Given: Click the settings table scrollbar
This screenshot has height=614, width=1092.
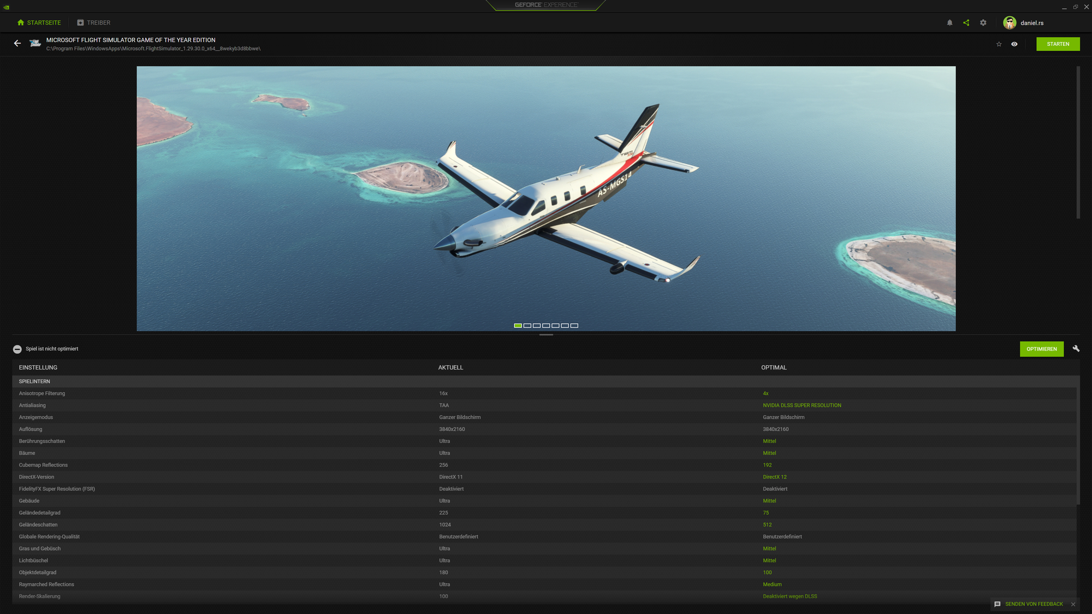Looking at the screenshot, I should tap(1078, 445).
